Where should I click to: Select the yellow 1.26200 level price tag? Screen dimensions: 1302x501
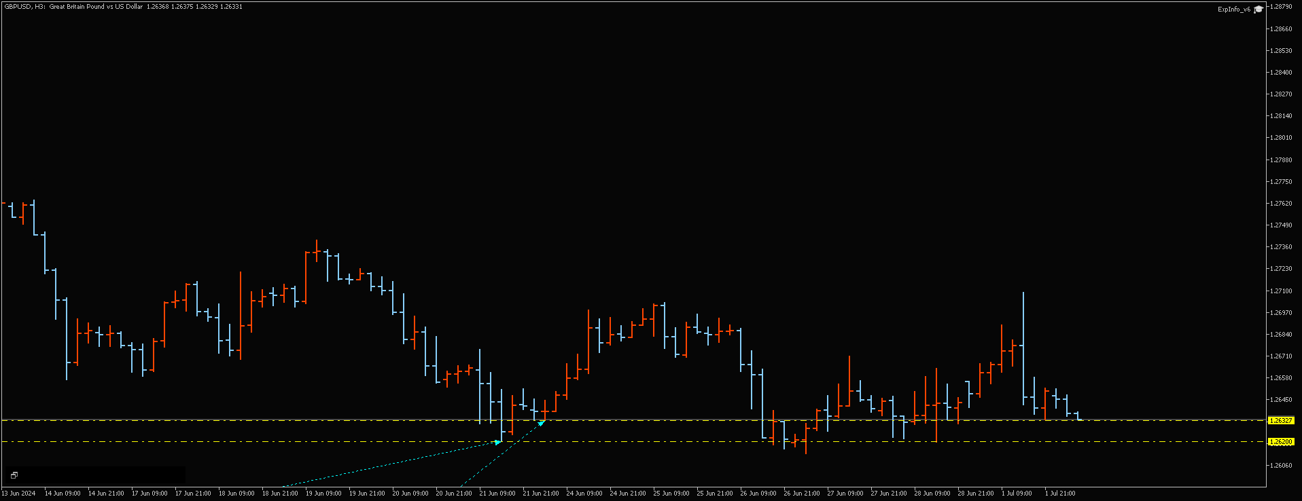1281,442
